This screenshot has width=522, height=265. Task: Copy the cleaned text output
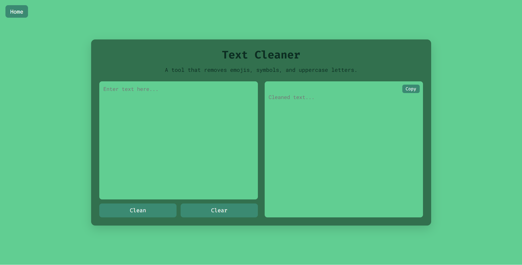tap(410, 89)
